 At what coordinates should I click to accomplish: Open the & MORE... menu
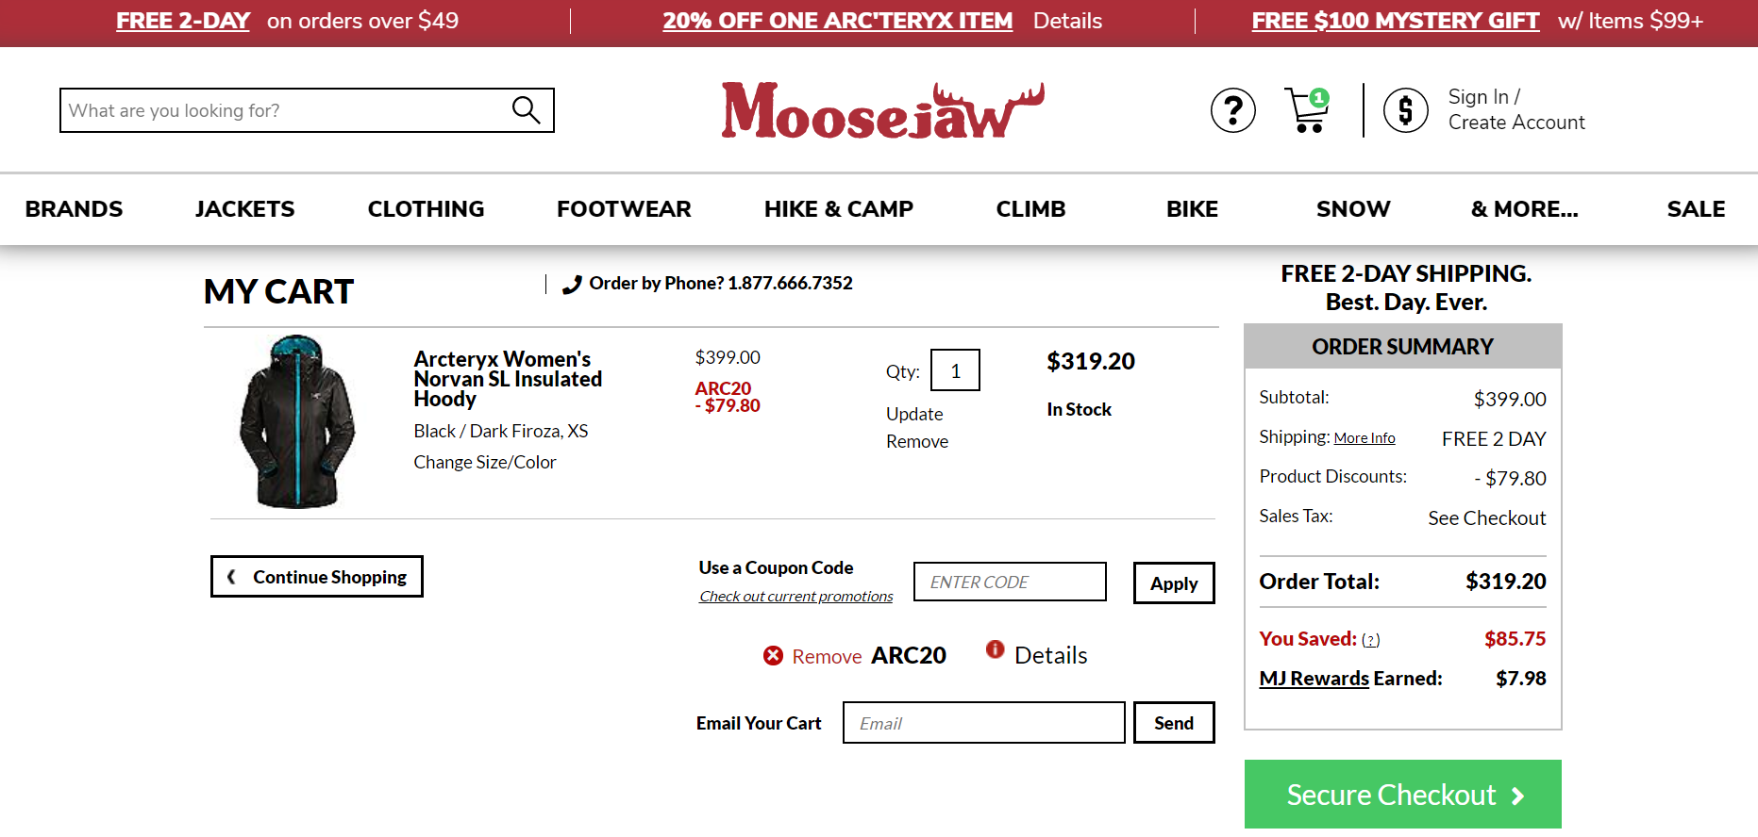tap(1524, 209)
